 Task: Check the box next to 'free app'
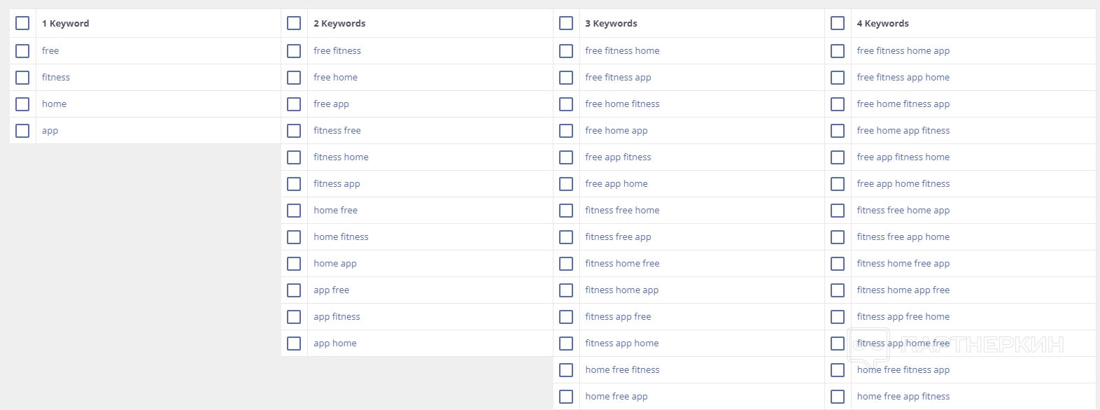pos(294,104)
